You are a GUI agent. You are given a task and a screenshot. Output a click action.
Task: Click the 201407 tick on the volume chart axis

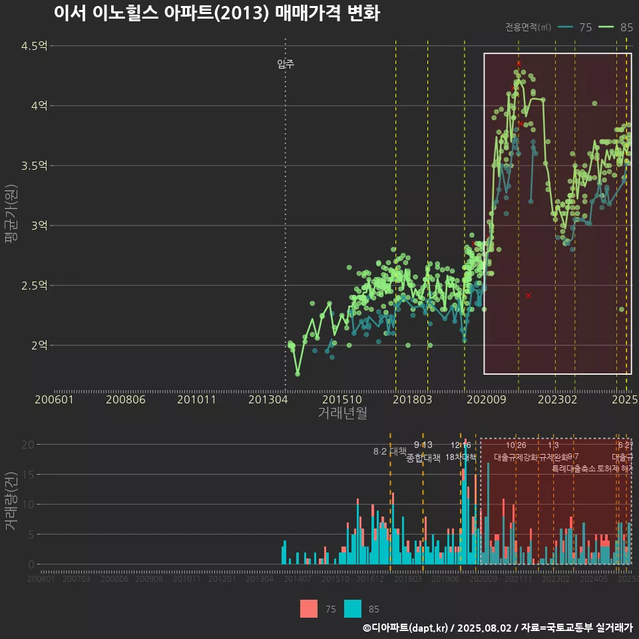click(x=298, y=578)
